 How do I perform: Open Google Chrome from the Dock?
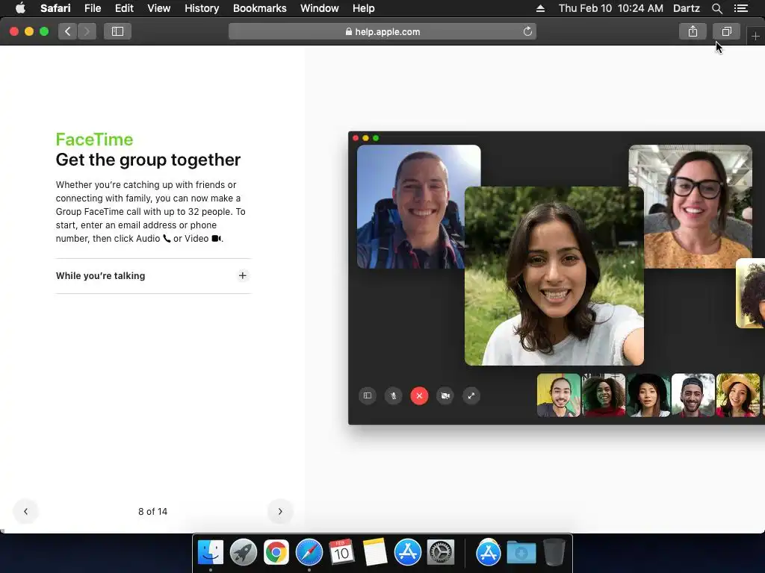(x=276, y=553)
